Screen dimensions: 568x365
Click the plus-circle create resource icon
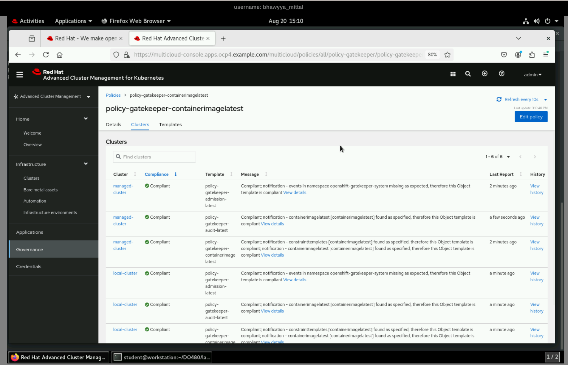pyautogui.click(x=484, y=73)
